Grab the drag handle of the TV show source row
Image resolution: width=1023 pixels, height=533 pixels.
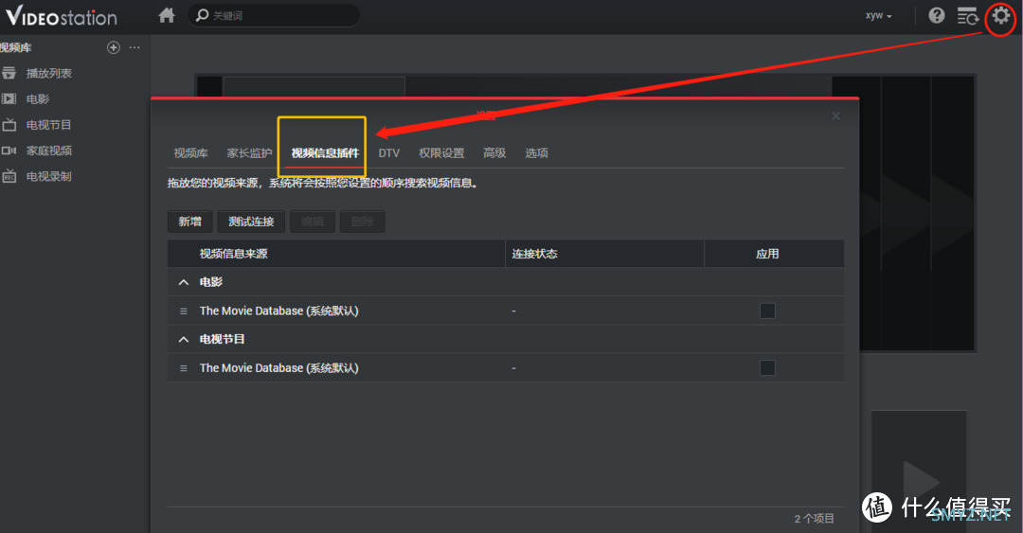coord(184,368)
